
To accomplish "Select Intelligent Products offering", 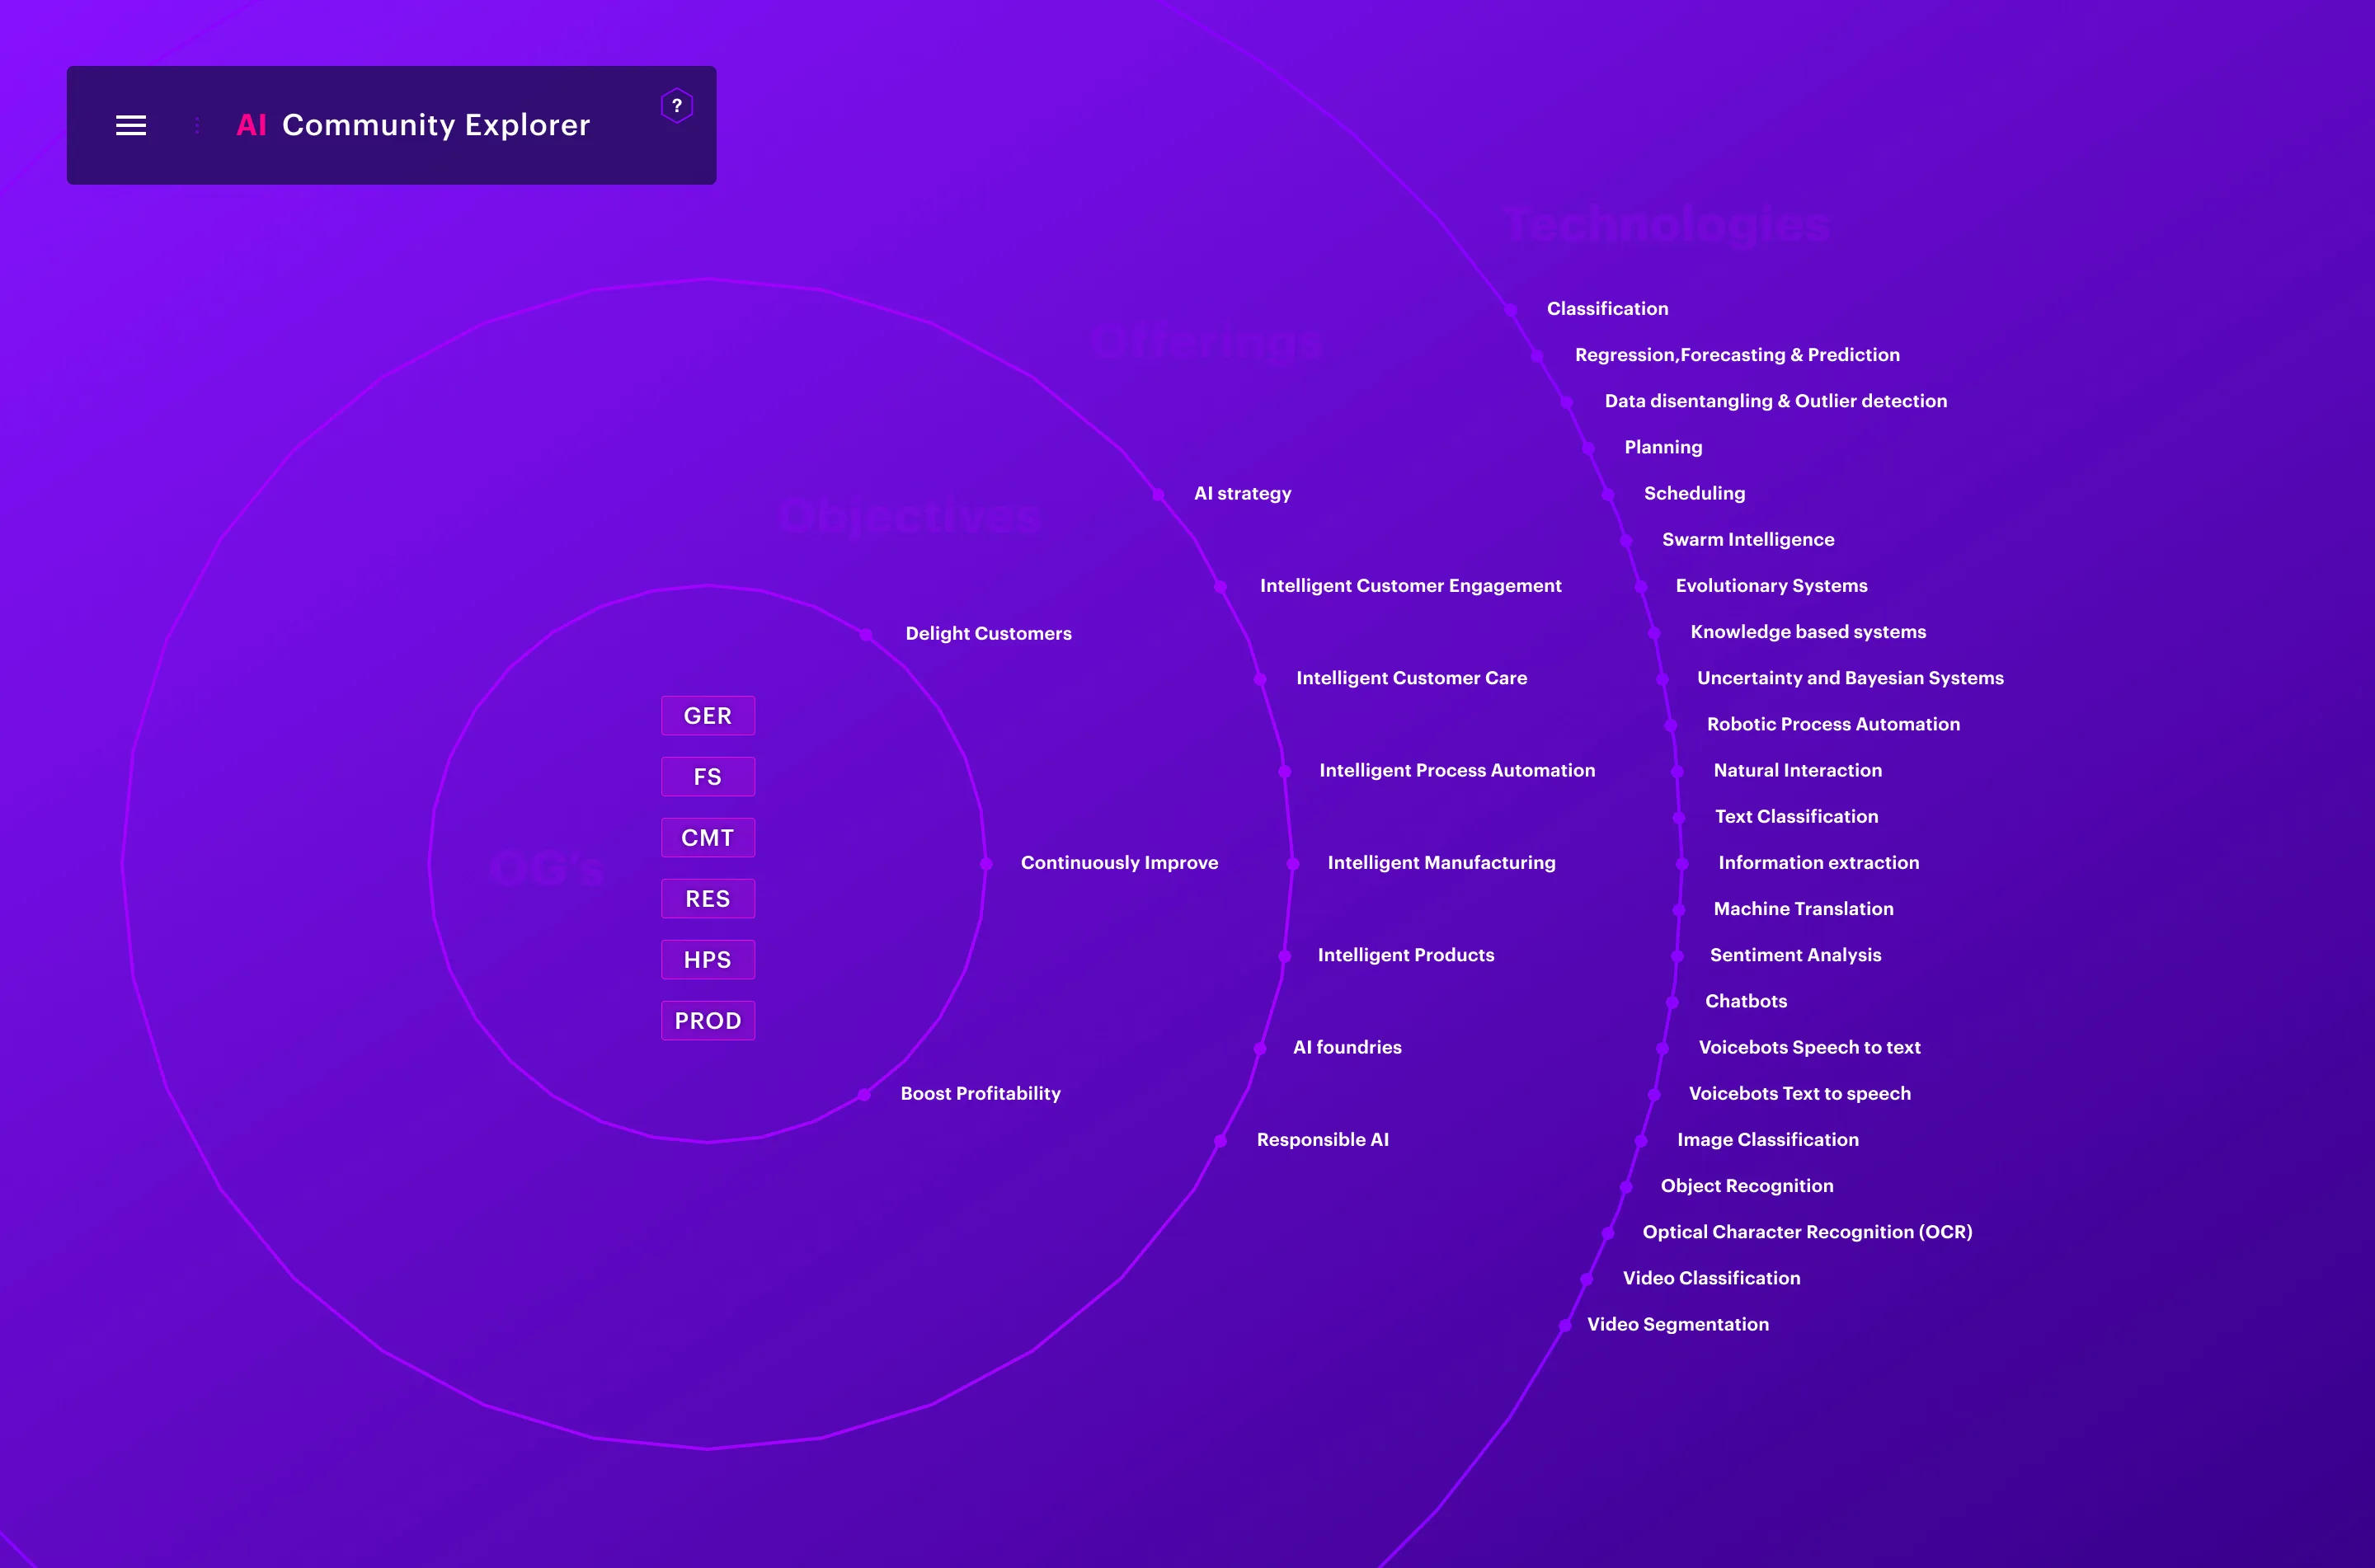I will click(x=1405, y=955).
